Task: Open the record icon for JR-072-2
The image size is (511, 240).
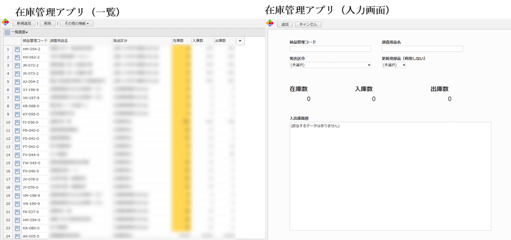Action: click(x=17, y=66)
